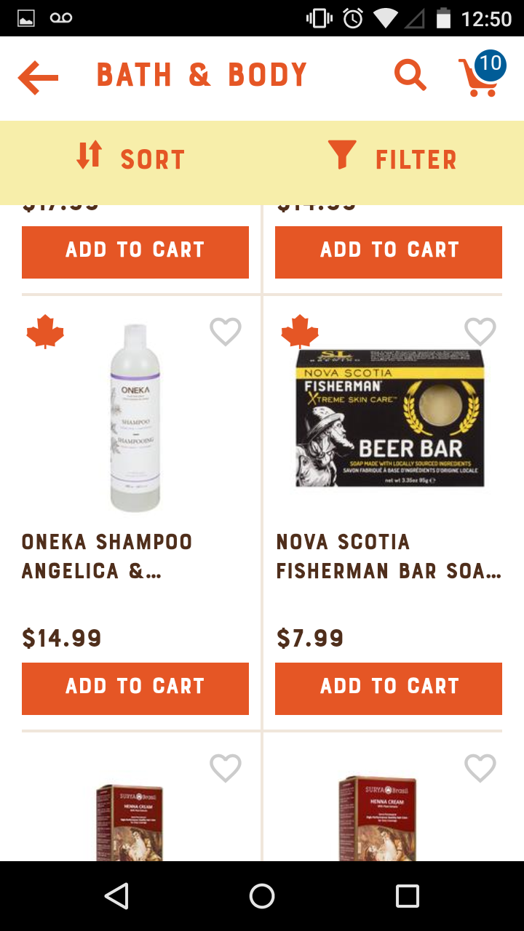The height and width of the screenshot is (931, 524).
Task: Tap the Android Back navigation triangle
Action: pyautogui.click(x=116, y=896)
